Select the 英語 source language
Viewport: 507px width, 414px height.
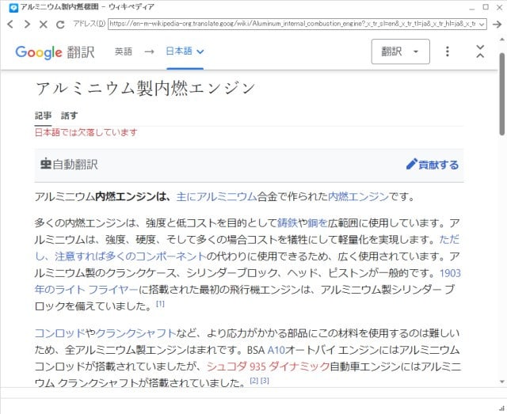coord(124,51)
